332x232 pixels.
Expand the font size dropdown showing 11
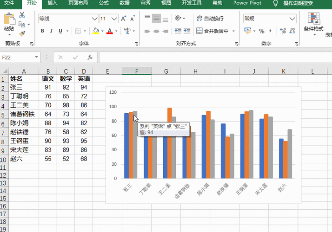(x=114, y=19)
